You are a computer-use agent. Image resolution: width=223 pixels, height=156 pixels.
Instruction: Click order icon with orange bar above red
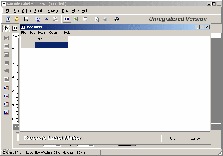coord(6,96)
